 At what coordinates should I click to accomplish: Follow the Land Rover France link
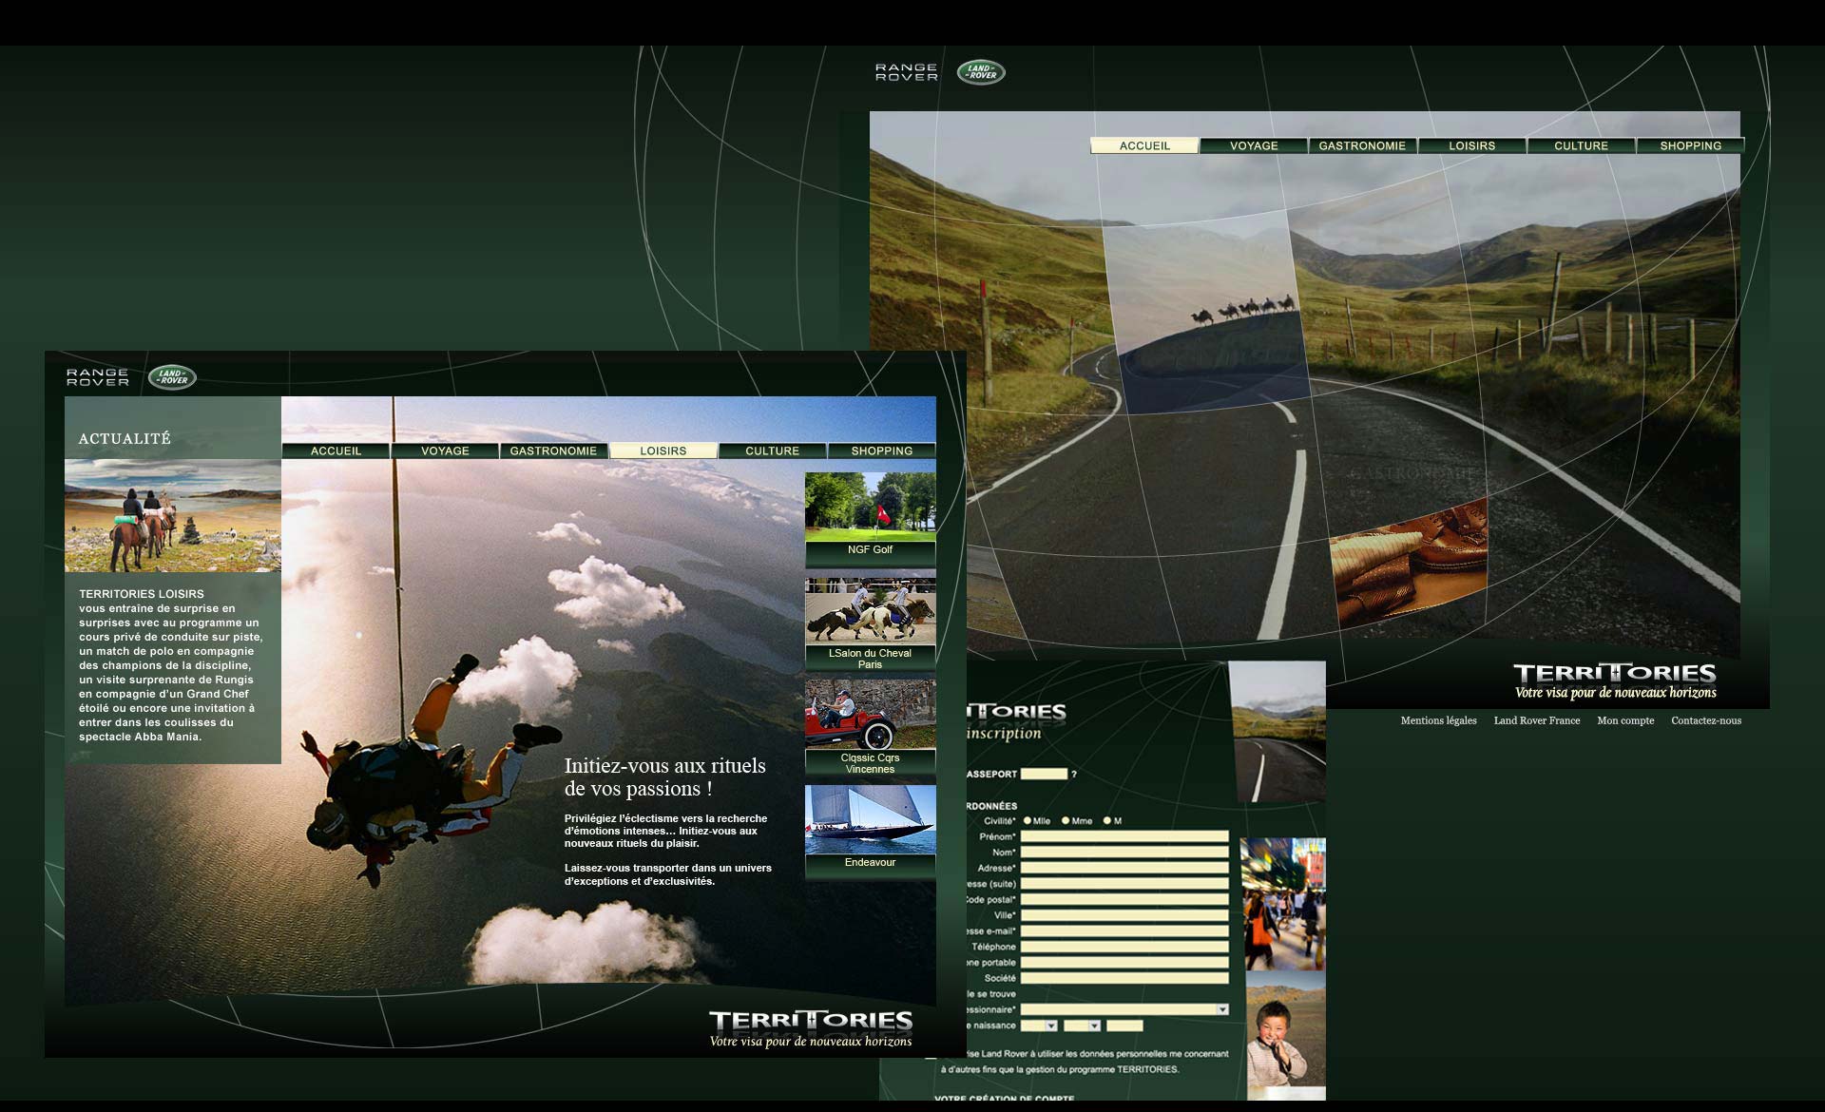[x=1537, y=720]
